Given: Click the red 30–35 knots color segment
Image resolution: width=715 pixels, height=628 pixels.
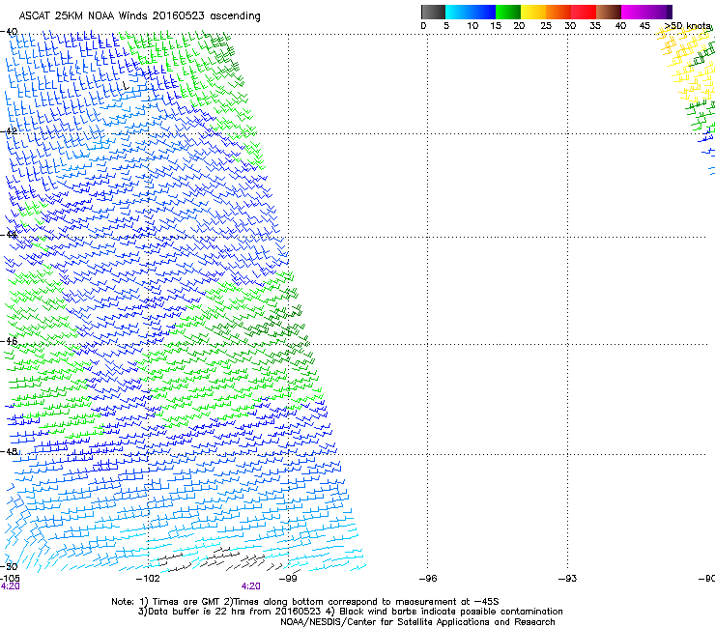Looking at the screenshot, I should click(584, 12).
